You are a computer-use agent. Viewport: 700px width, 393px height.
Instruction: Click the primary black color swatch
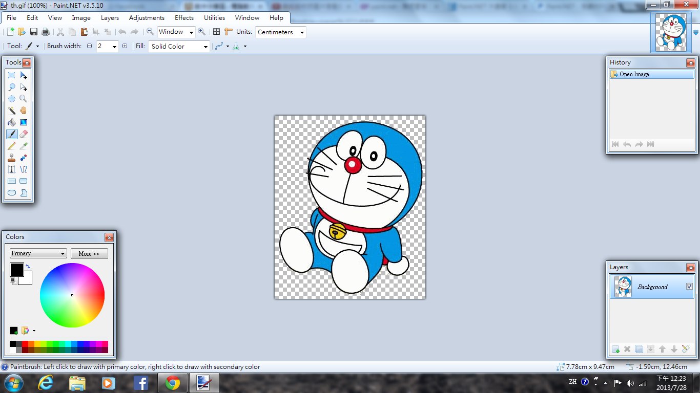(x=17, y=269)
